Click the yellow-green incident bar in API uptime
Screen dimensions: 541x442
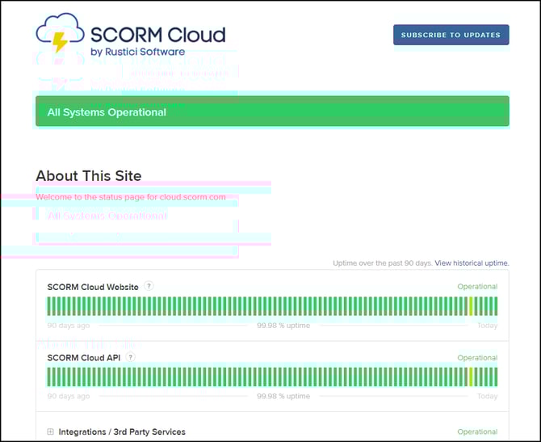coord(471,377)
